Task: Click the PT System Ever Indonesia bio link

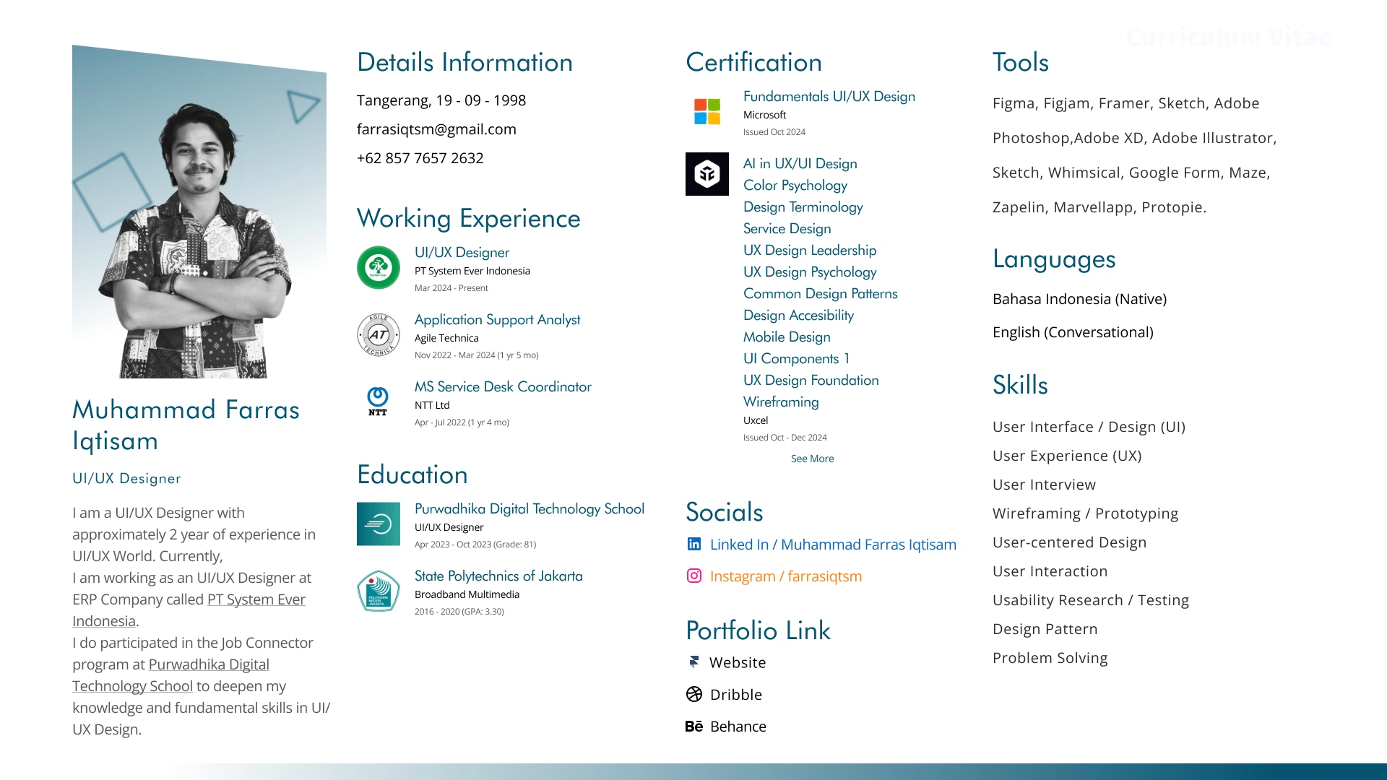Action: 256,599
